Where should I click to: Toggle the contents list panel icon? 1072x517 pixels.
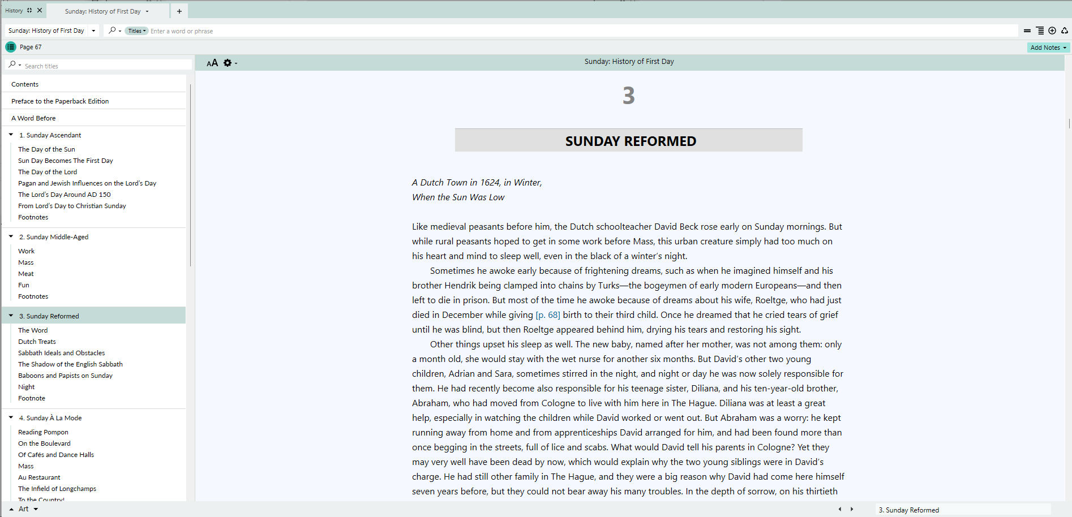[x=11, y=47]
